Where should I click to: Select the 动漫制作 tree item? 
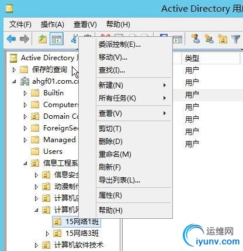pyautogui.click(x=67, y=187)
